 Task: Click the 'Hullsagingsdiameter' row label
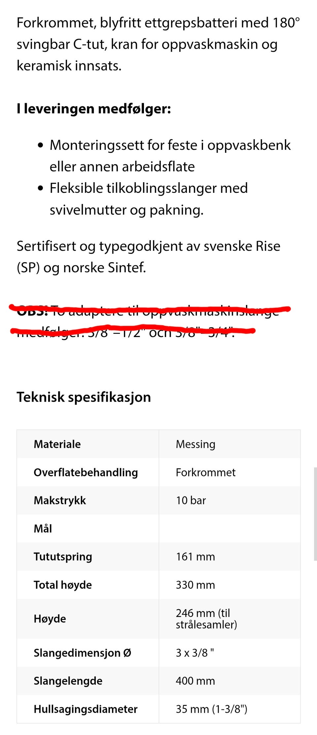(86, 709)
